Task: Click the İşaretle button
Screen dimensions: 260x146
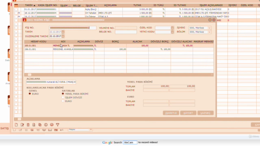Action: tap(171, 113)
